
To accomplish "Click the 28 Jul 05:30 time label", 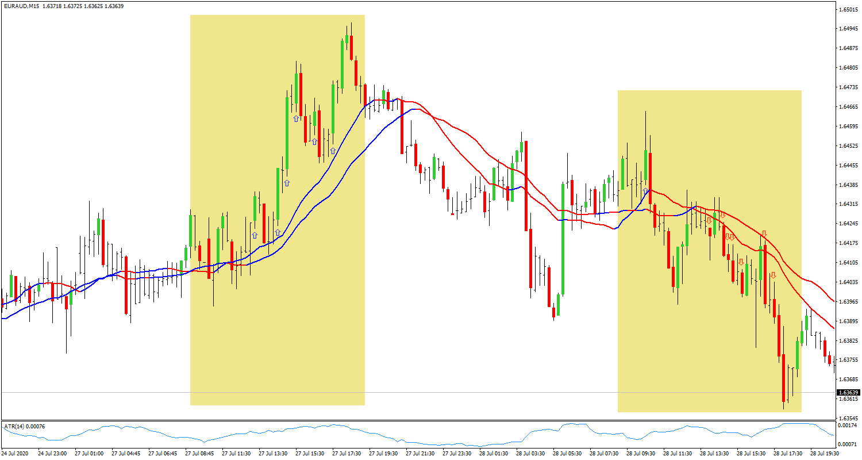I will coord(568,454).
